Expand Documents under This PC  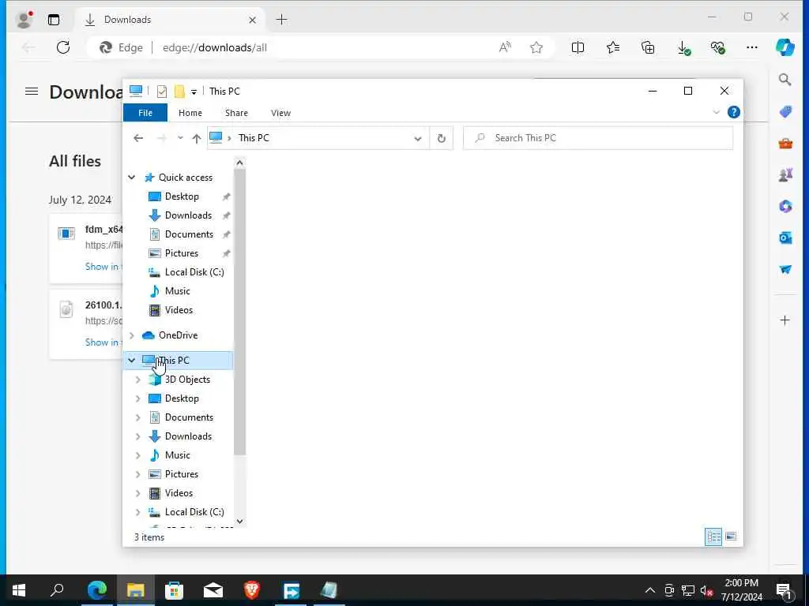(137, 417)
